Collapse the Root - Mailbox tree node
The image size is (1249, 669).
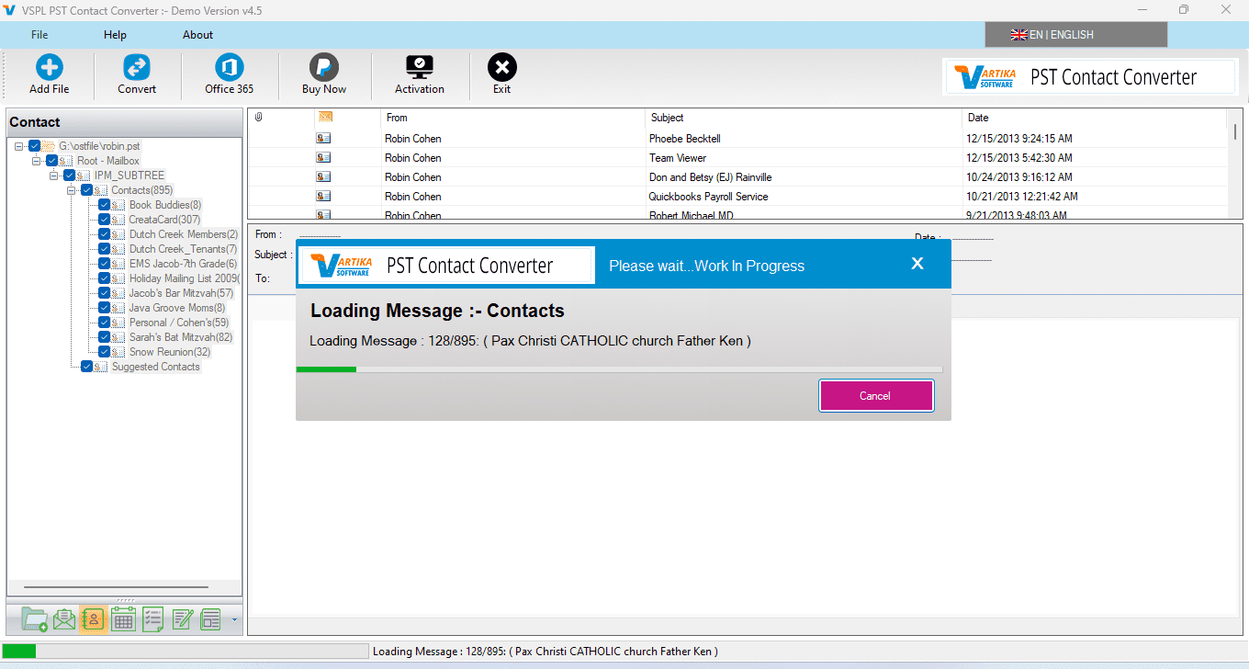pos(37,161)
